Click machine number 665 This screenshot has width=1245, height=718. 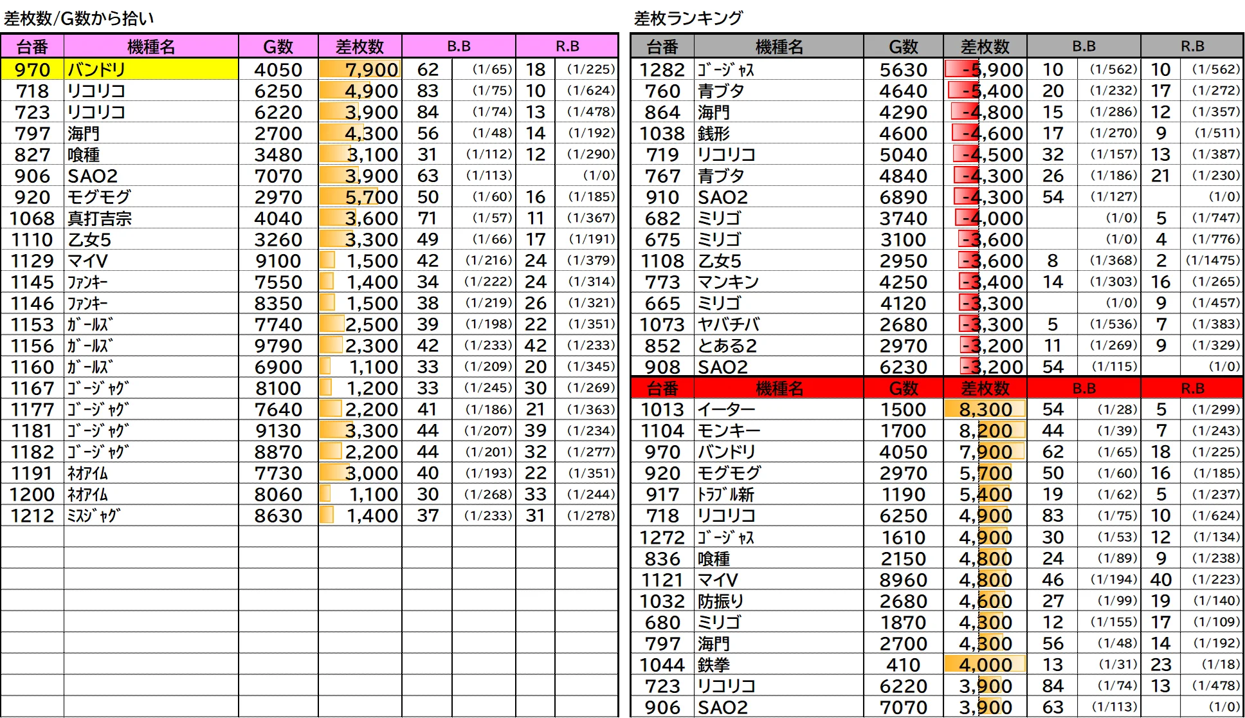click(662, 303)
